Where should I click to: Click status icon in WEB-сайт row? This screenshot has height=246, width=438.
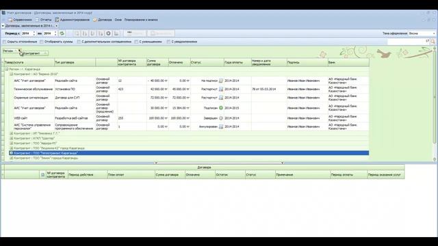(x=220, y=118)
